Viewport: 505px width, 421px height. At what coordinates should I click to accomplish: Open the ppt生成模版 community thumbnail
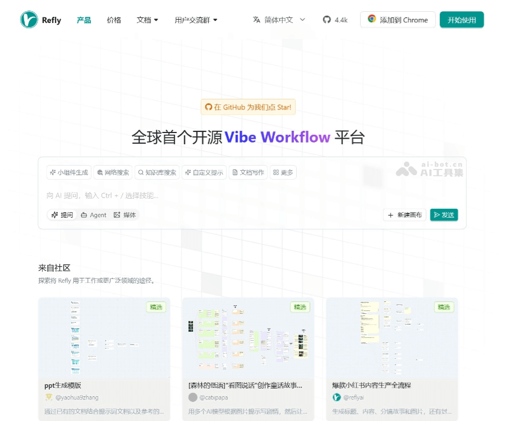pos(104,338)
